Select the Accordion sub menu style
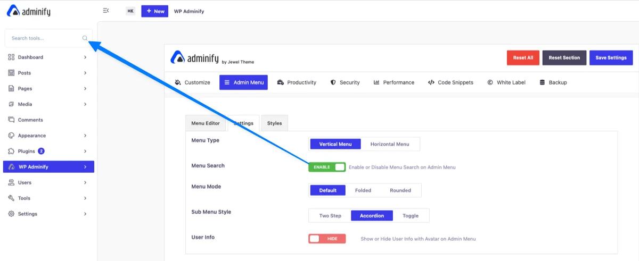639x261 pixels. pos(372,216)
